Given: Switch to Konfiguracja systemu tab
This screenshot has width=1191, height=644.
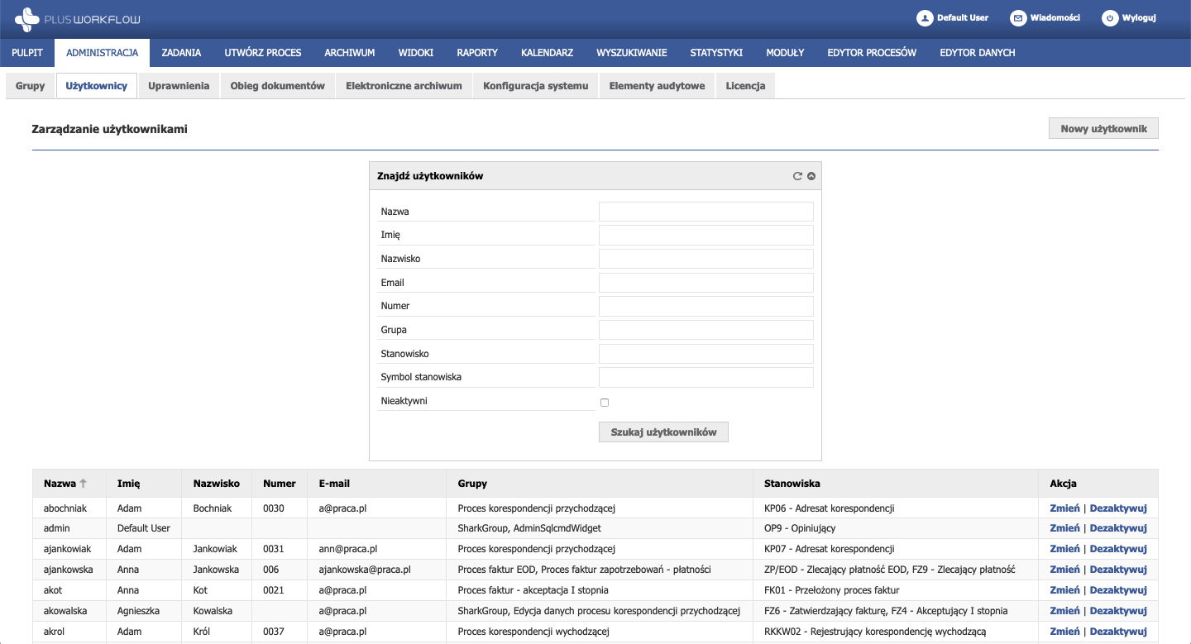Looking at the screenshot, I should tap(536, 86).
